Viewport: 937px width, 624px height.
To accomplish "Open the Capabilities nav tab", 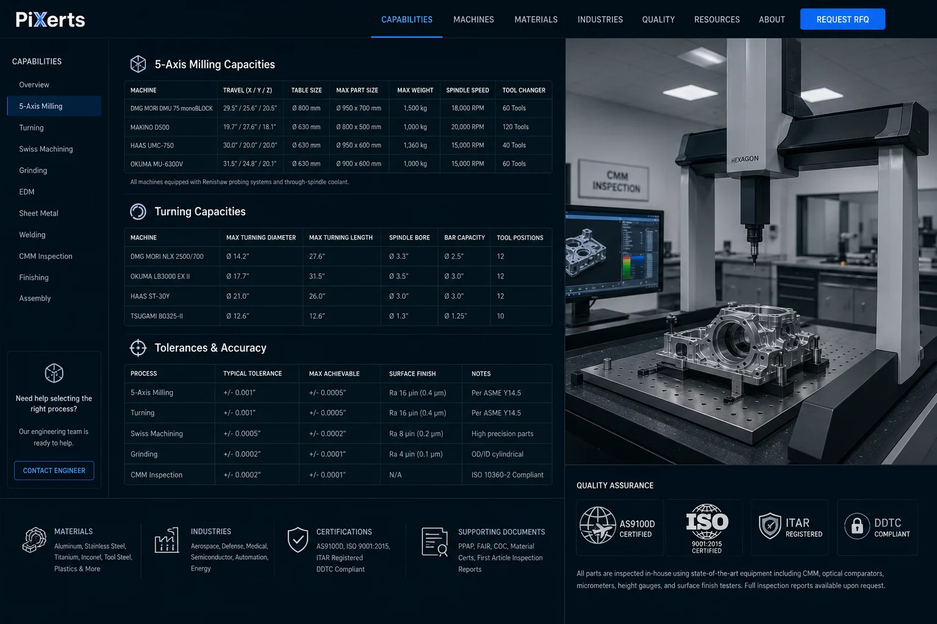I will (407, 19).
